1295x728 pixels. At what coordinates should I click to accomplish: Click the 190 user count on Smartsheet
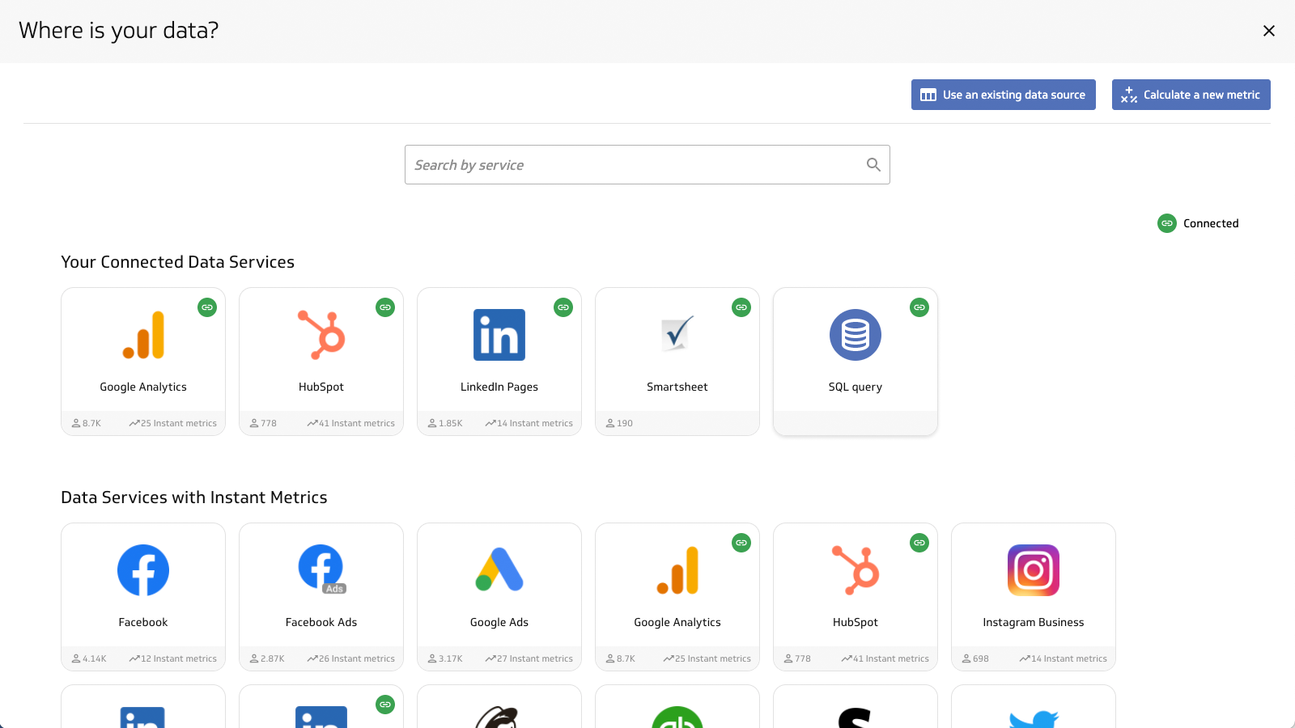point(620,423)
